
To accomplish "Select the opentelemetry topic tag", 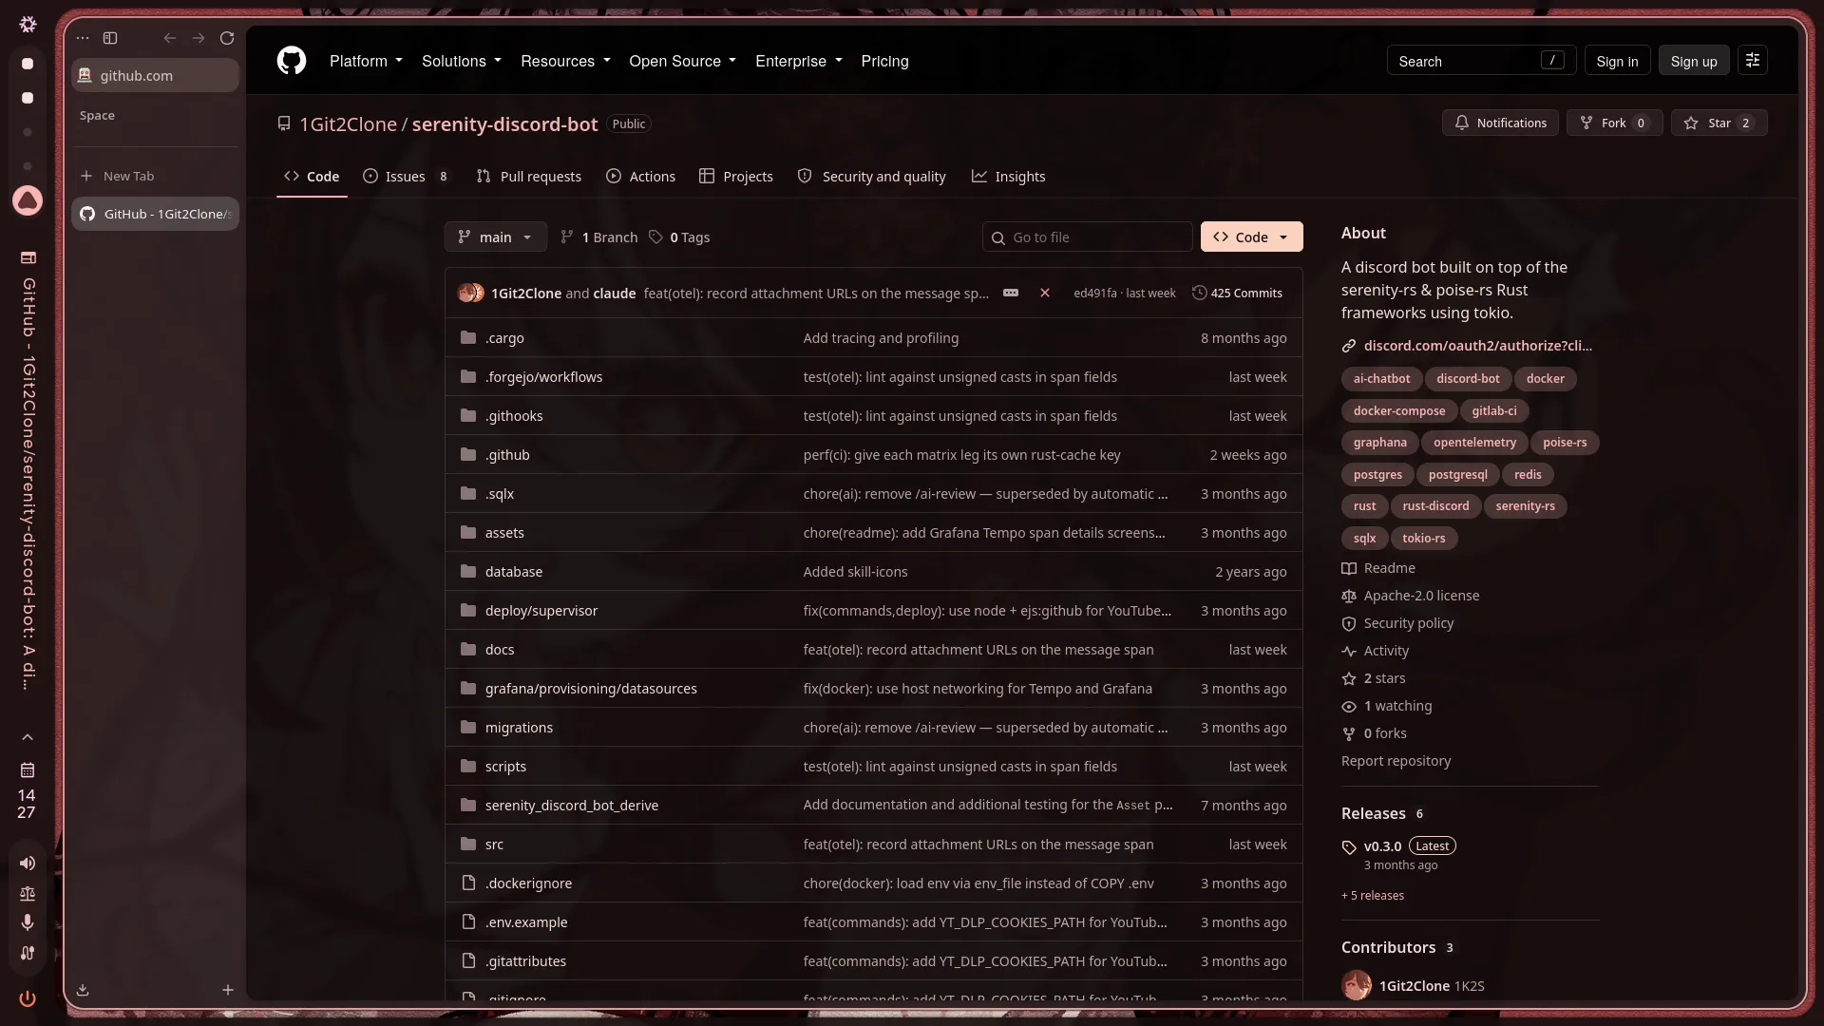I will (x=1474, y=443).
